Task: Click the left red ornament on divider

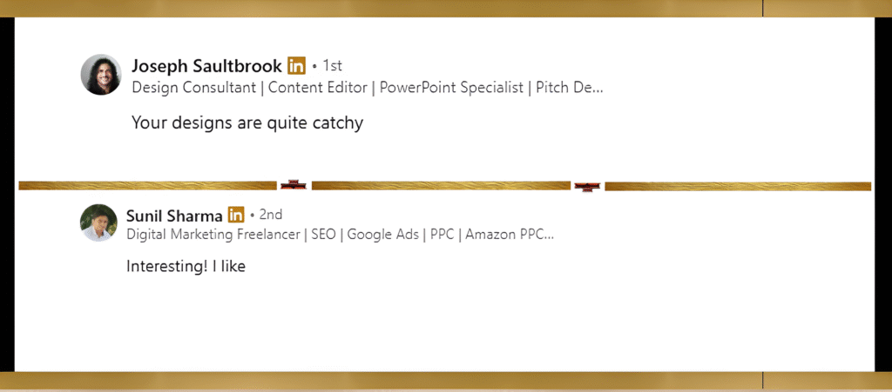Action: pyautogui.click(x=294, y=185)
